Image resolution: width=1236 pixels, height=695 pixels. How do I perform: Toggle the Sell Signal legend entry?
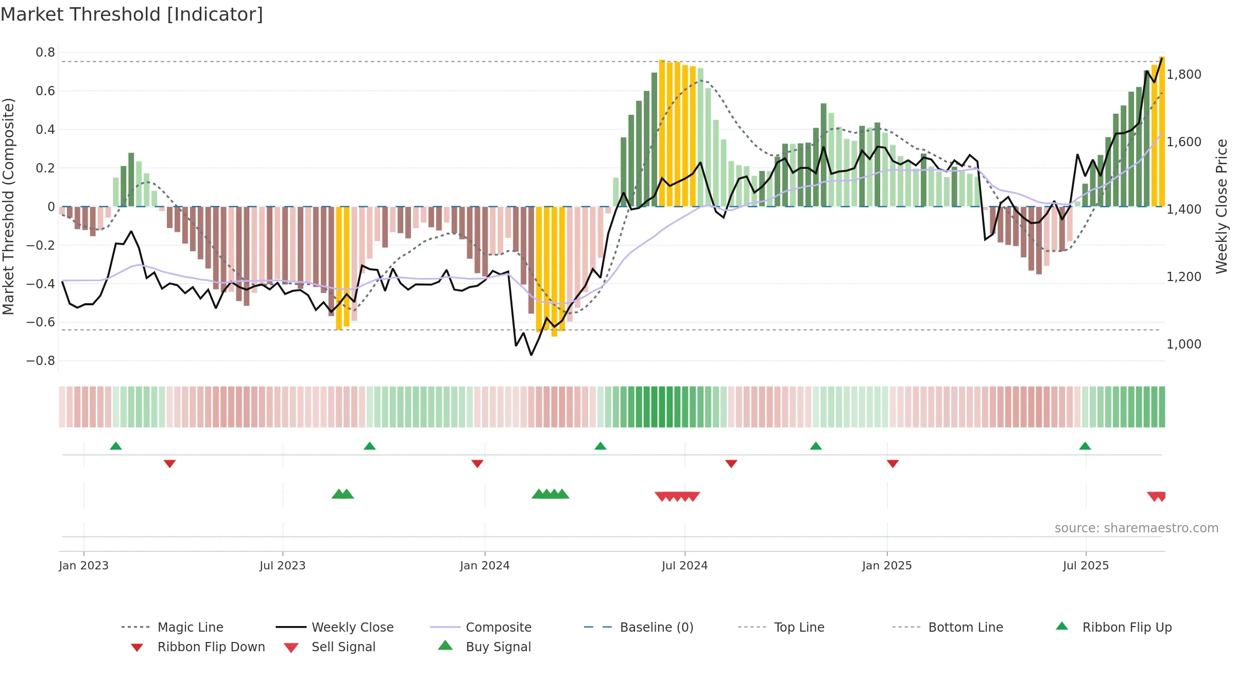pyautogui.click(x=330, y=647)
